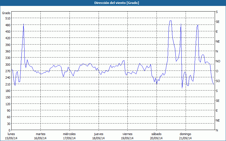Select the lunes day label
This screenshot has height=141, width=226.
point(11,134)
